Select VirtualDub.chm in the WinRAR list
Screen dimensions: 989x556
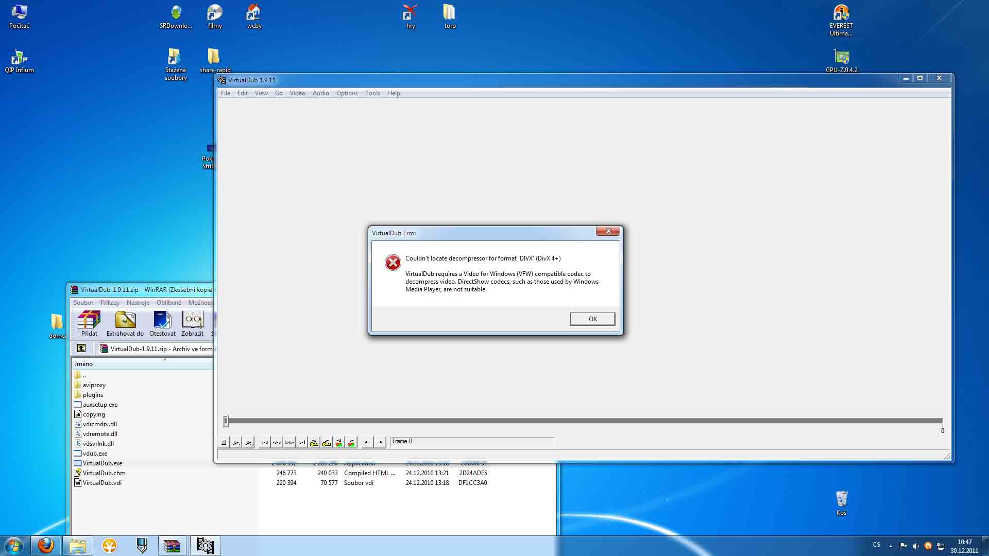[x=100, y=473]
